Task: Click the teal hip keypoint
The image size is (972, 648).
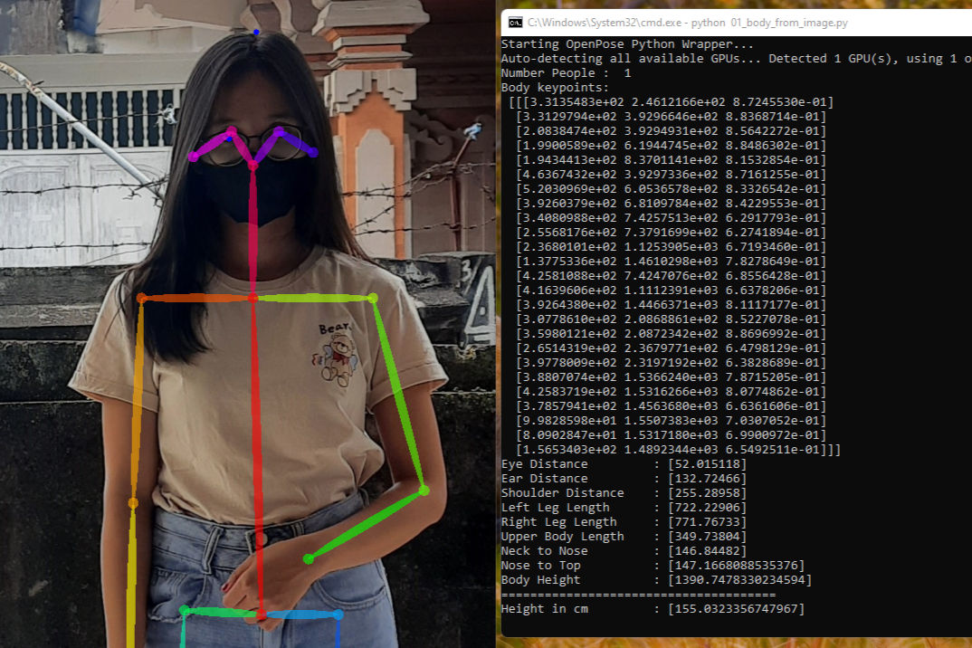Action: (x=185, y=611)
